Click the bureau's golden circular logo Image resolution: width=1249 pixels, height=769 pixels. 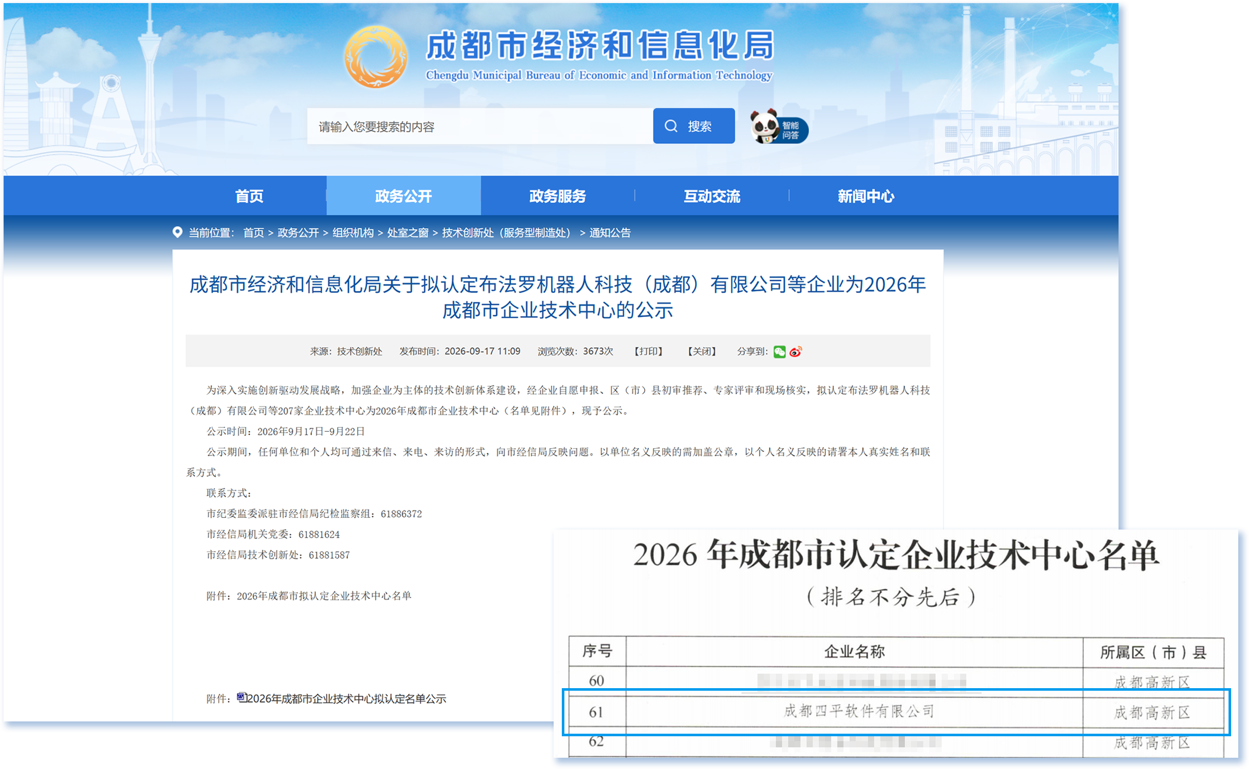tap(376, 57)
